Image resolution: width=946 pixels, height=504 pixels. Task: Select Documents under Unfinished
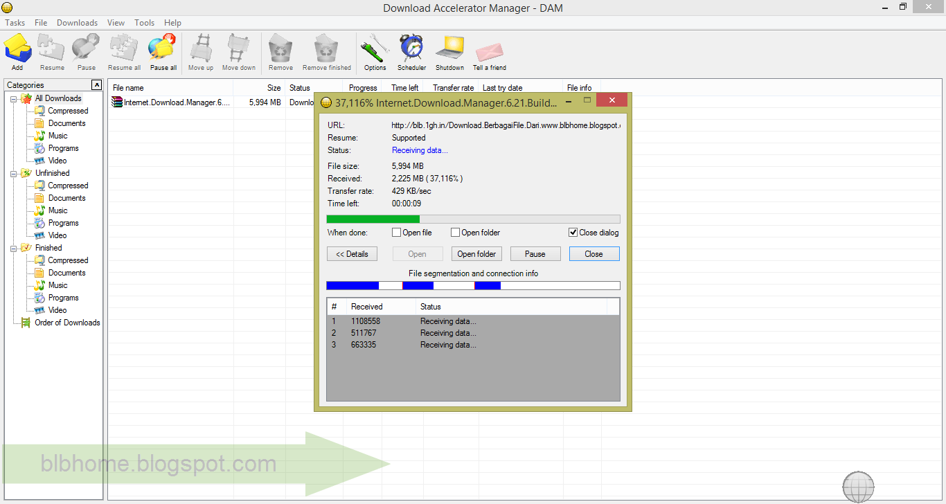(67, 198)
